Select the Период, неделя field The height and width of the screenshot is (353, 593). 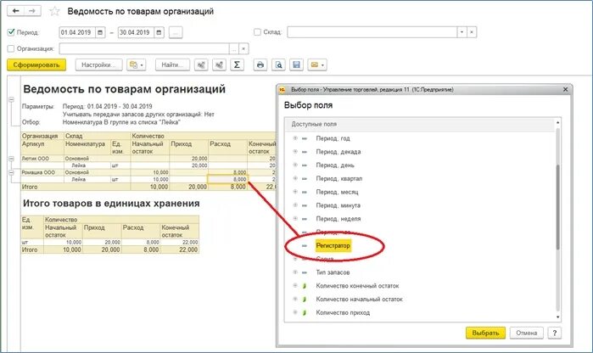(338, 219)
